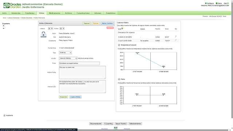Screen dimensions: 233x131
Task: Open magnifier icon for 17-OCT-24 capture row
Action: 176,40
